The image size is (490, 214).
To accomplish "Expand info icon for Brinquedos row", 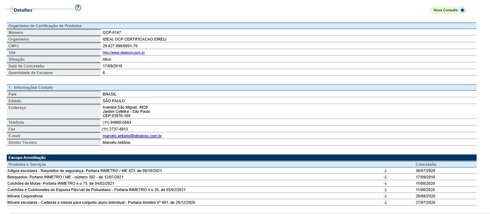I will tap(385, 177).
